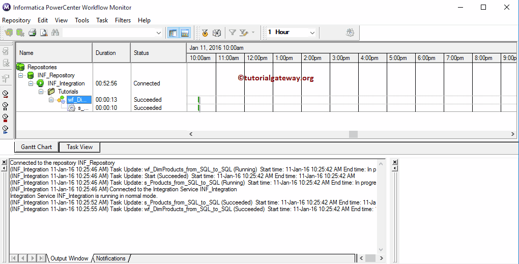The height and width of the screenshot is (264, 519).
Task: Open Print Preview magnifier-page icon
Action: [44, 33]
